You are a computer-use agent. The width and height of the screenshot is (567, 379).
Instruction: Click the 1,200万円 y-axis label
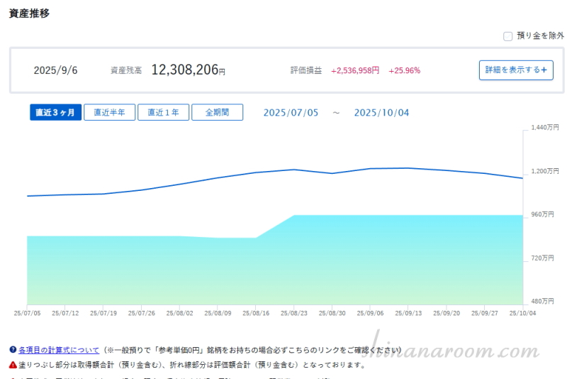pyautogui.click(x=544, y=171)
